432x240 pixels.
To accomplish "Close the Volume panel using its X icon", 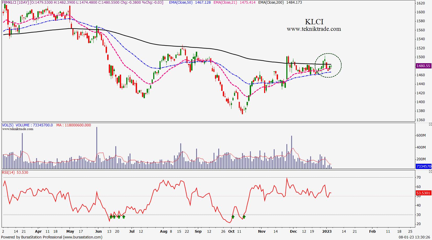I will pos(430,124).
